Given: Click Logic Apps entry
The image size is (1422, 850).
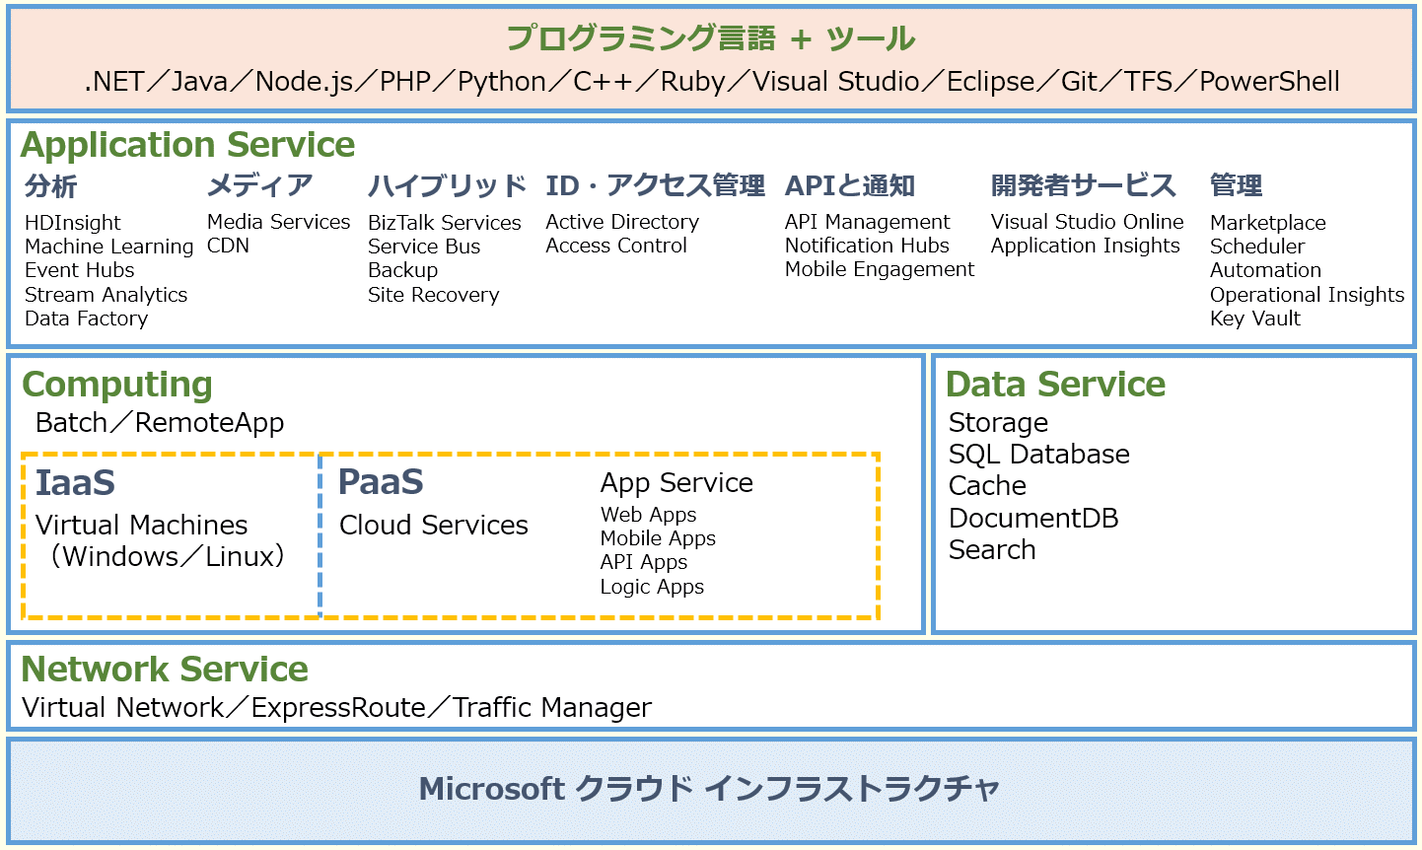Looking at the screenshot, I should [652, 587].
